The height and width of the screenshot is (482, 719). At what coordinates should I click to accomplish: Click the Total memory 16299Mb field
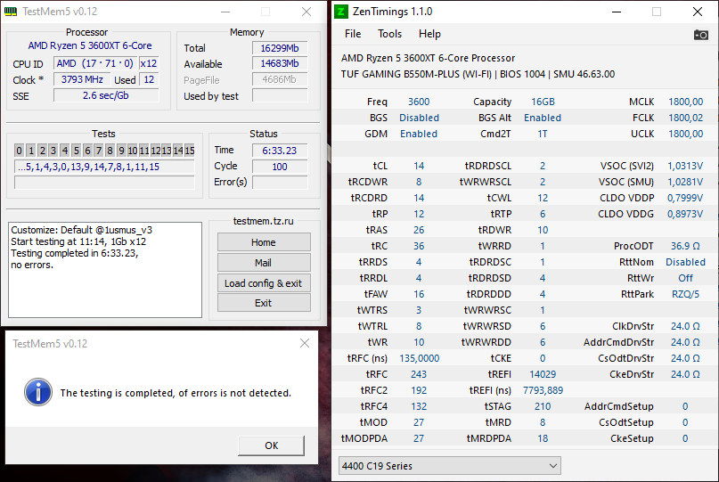[x=280, y=48]
